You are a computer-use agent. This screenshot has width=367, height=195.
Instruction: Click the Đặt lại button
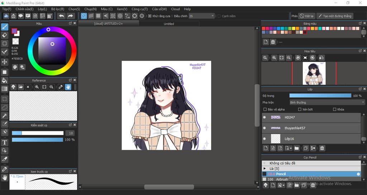(307, 16)
